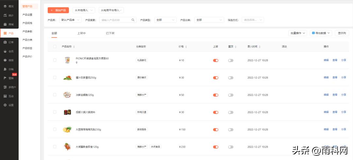This screenshot has width=353, height=160.
Task: Focus the 请输入产品名称 search field
Action: 118,20
